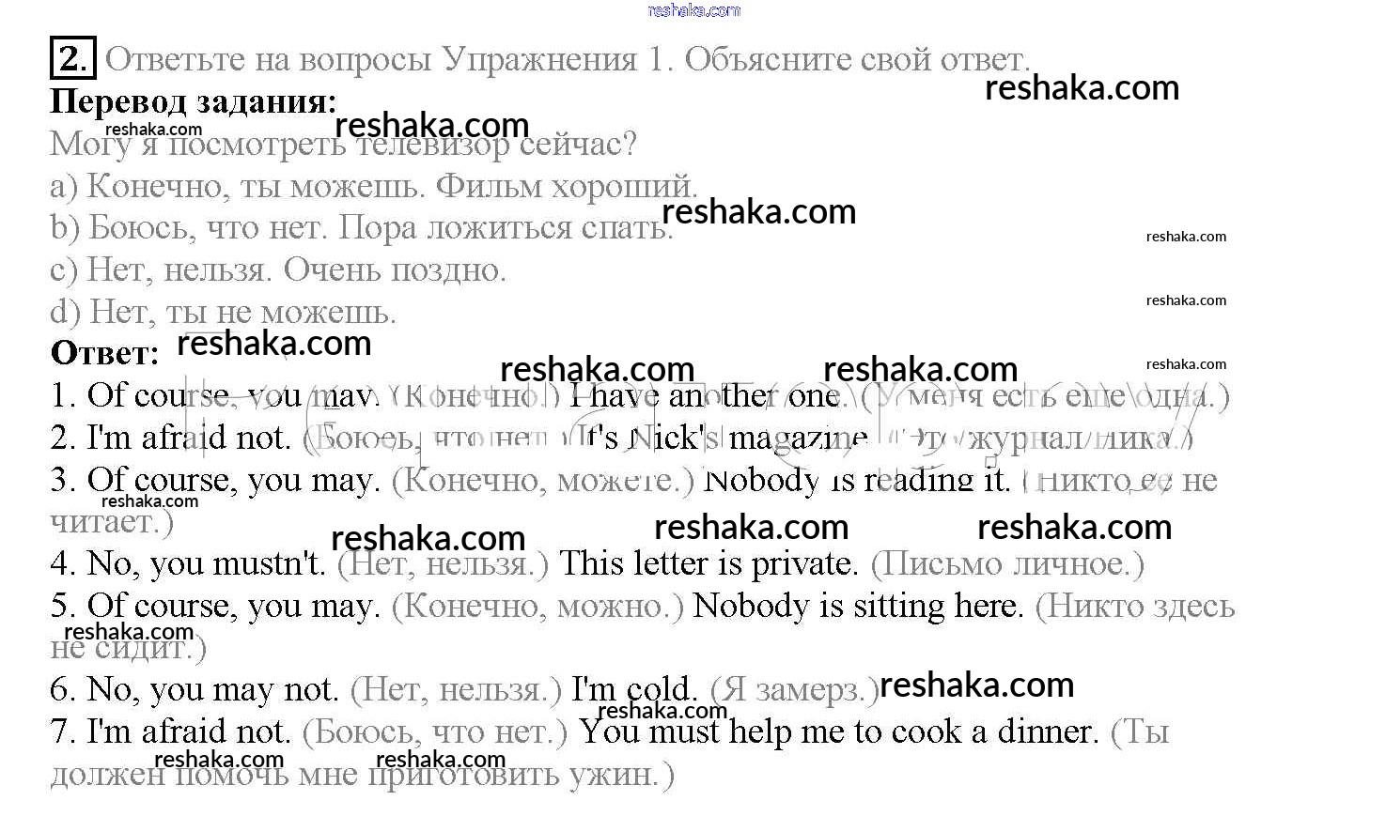The image size is (1386, 816).
Task: Click answer 6 "No, you may not."
Action: [x=195, y=690]
